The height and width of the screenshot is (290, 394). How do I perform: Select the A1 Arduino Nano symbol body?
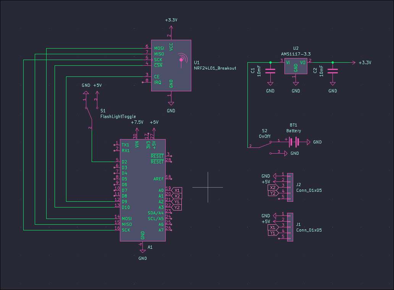coord(143,190)
